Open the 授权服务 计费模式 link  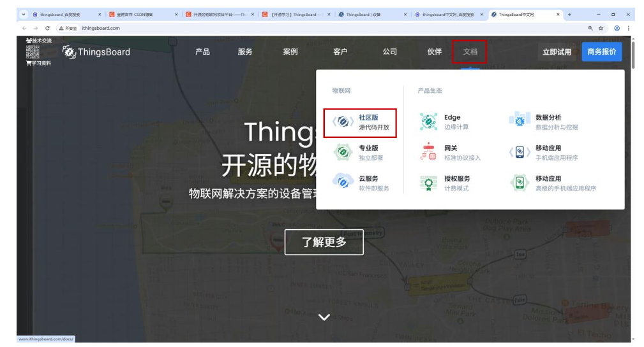pos(445,183)
